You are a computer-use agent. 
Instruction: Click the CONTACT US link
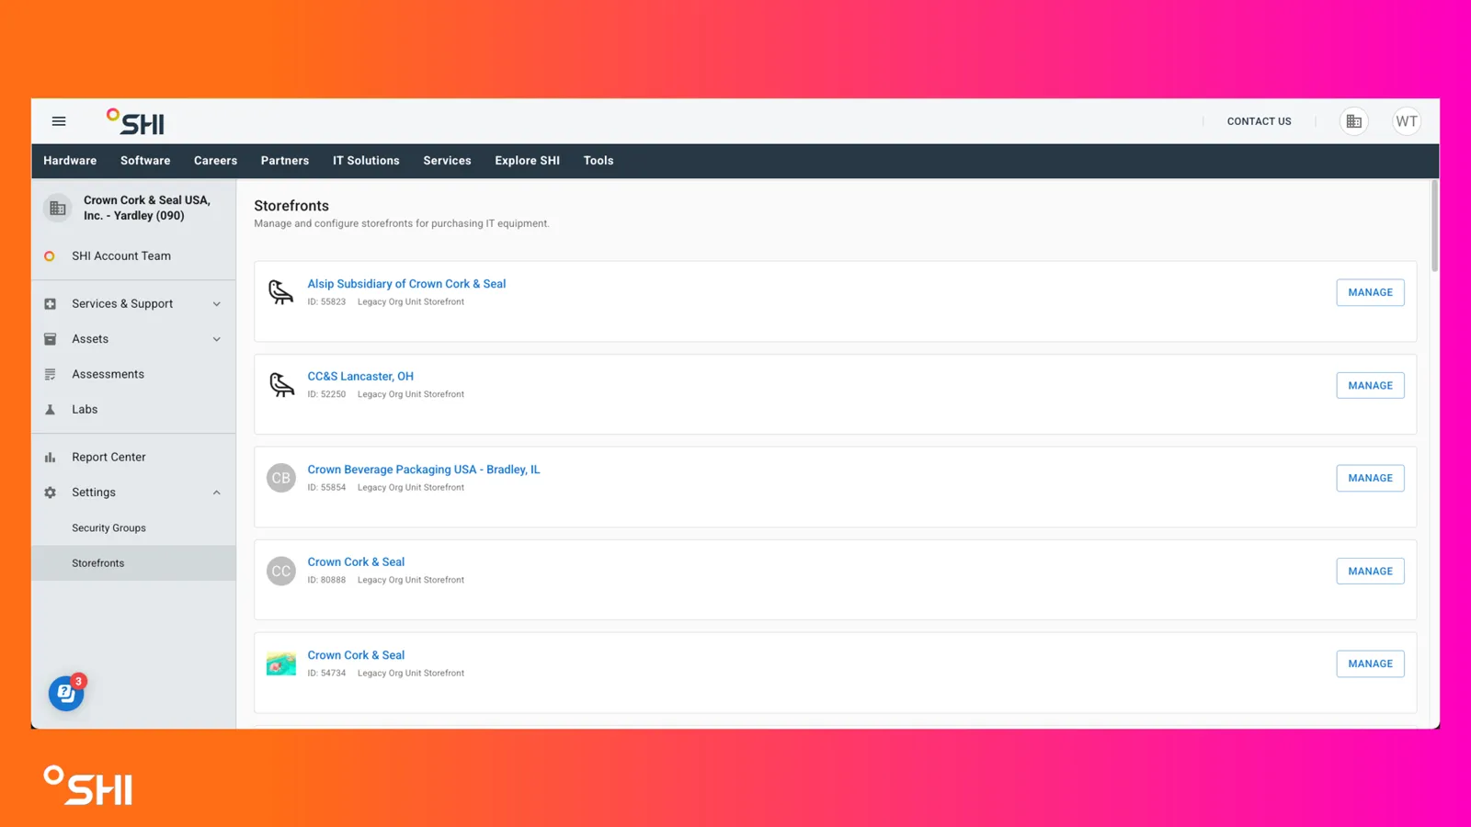pyautogui.click(x=1259, y=121)
